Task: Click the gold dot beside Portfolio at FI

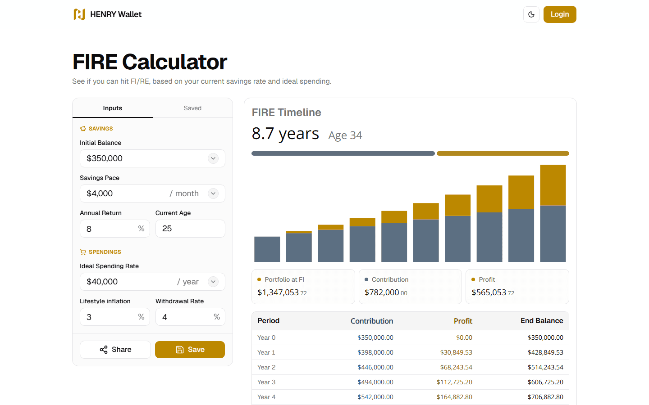Action: 259,279
